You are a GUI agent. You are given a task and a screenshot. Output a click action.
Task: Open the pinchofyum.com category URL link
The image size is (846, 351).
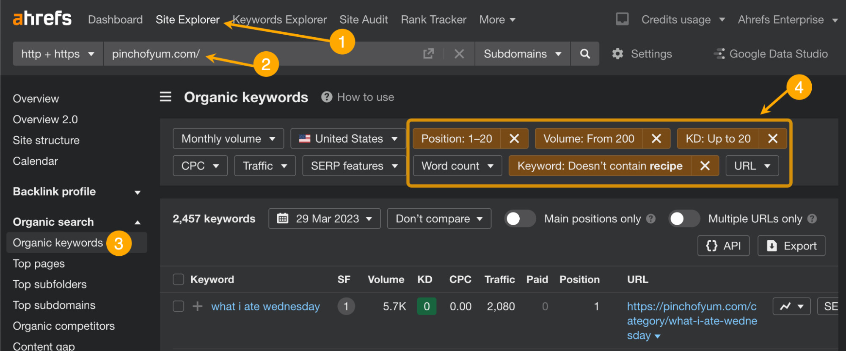692,321
